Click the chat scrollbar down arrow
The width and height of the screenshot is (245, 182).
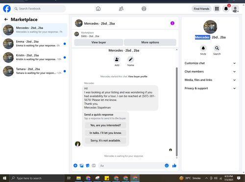click(x=176, y=158)
